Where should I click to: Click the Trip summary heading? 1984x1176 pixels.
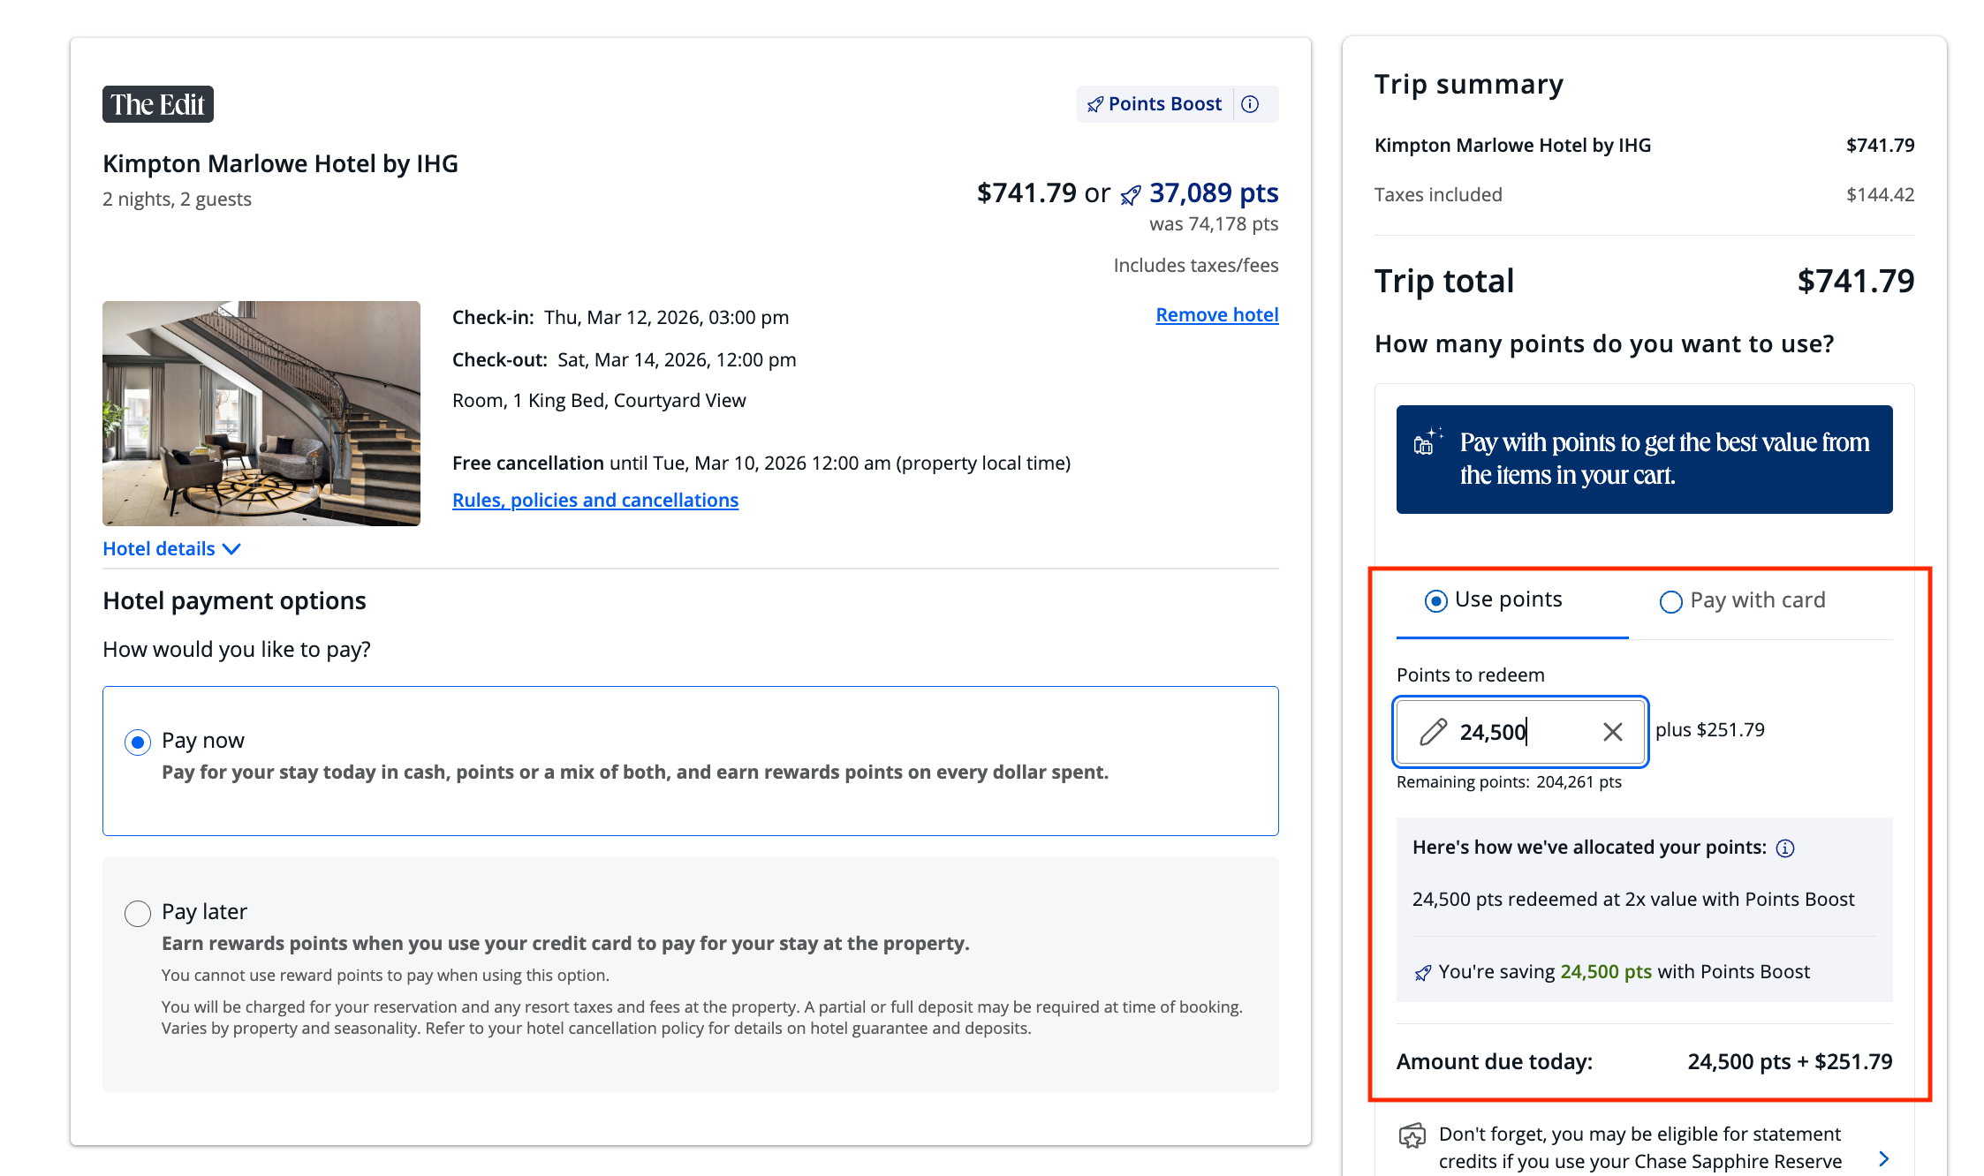1469,85
